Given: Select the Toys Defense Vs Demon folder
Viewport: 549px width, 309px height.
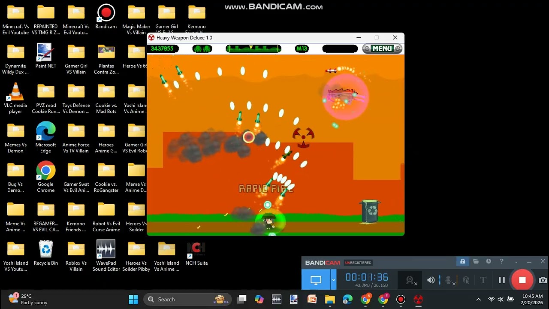Looking at the screenshot, I should coord(76,99).
